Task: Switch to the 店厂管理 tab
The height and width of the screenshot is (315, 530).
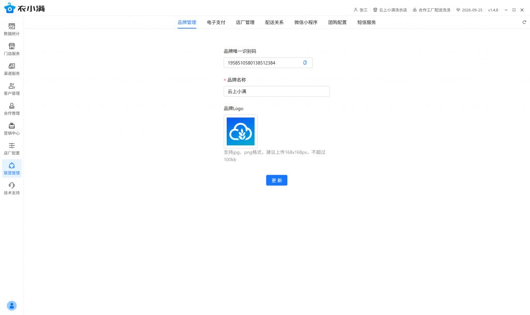Action: tap(245, 22)
